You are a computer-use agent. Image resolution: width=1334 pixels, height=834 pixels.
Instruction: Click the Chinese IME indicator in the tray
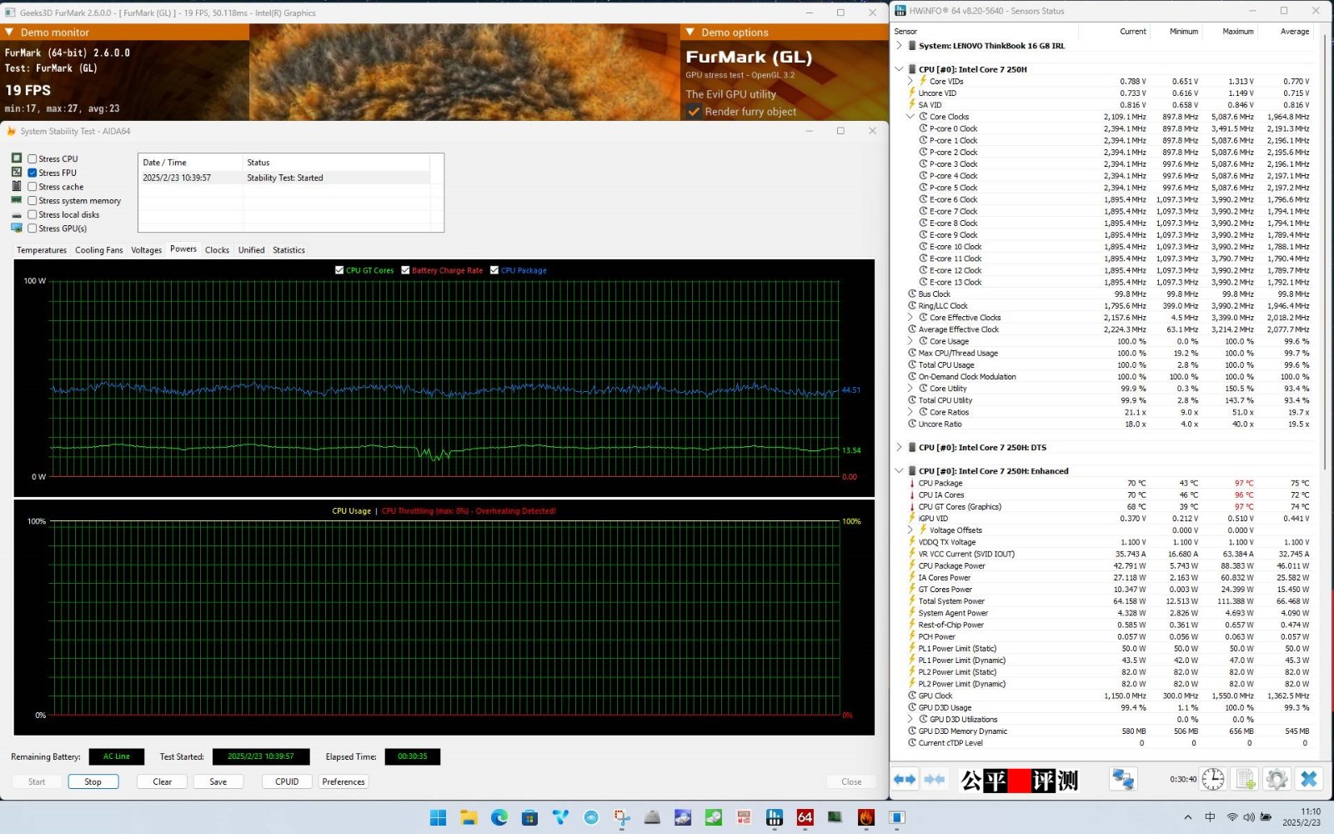click(x=1210, y=817)
